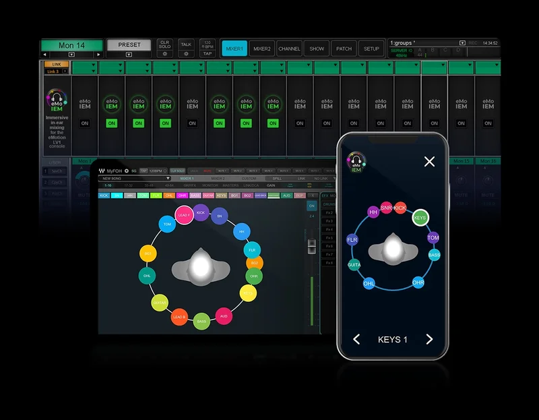539x420 pixels.
Task: Enable the unlit ON button beside the eMo description
Action: (x=85, y=123)
